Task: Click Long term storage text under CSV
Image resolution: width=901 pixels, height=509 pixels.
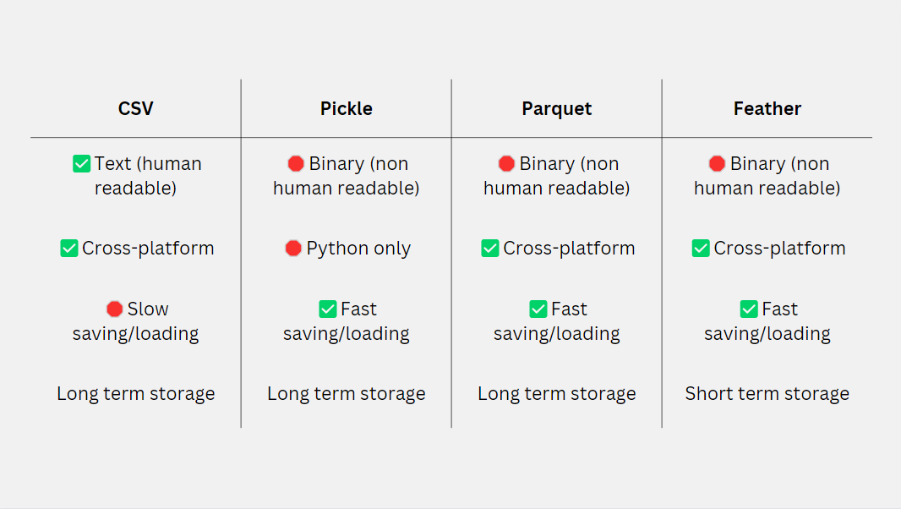Action: [135, 394]
